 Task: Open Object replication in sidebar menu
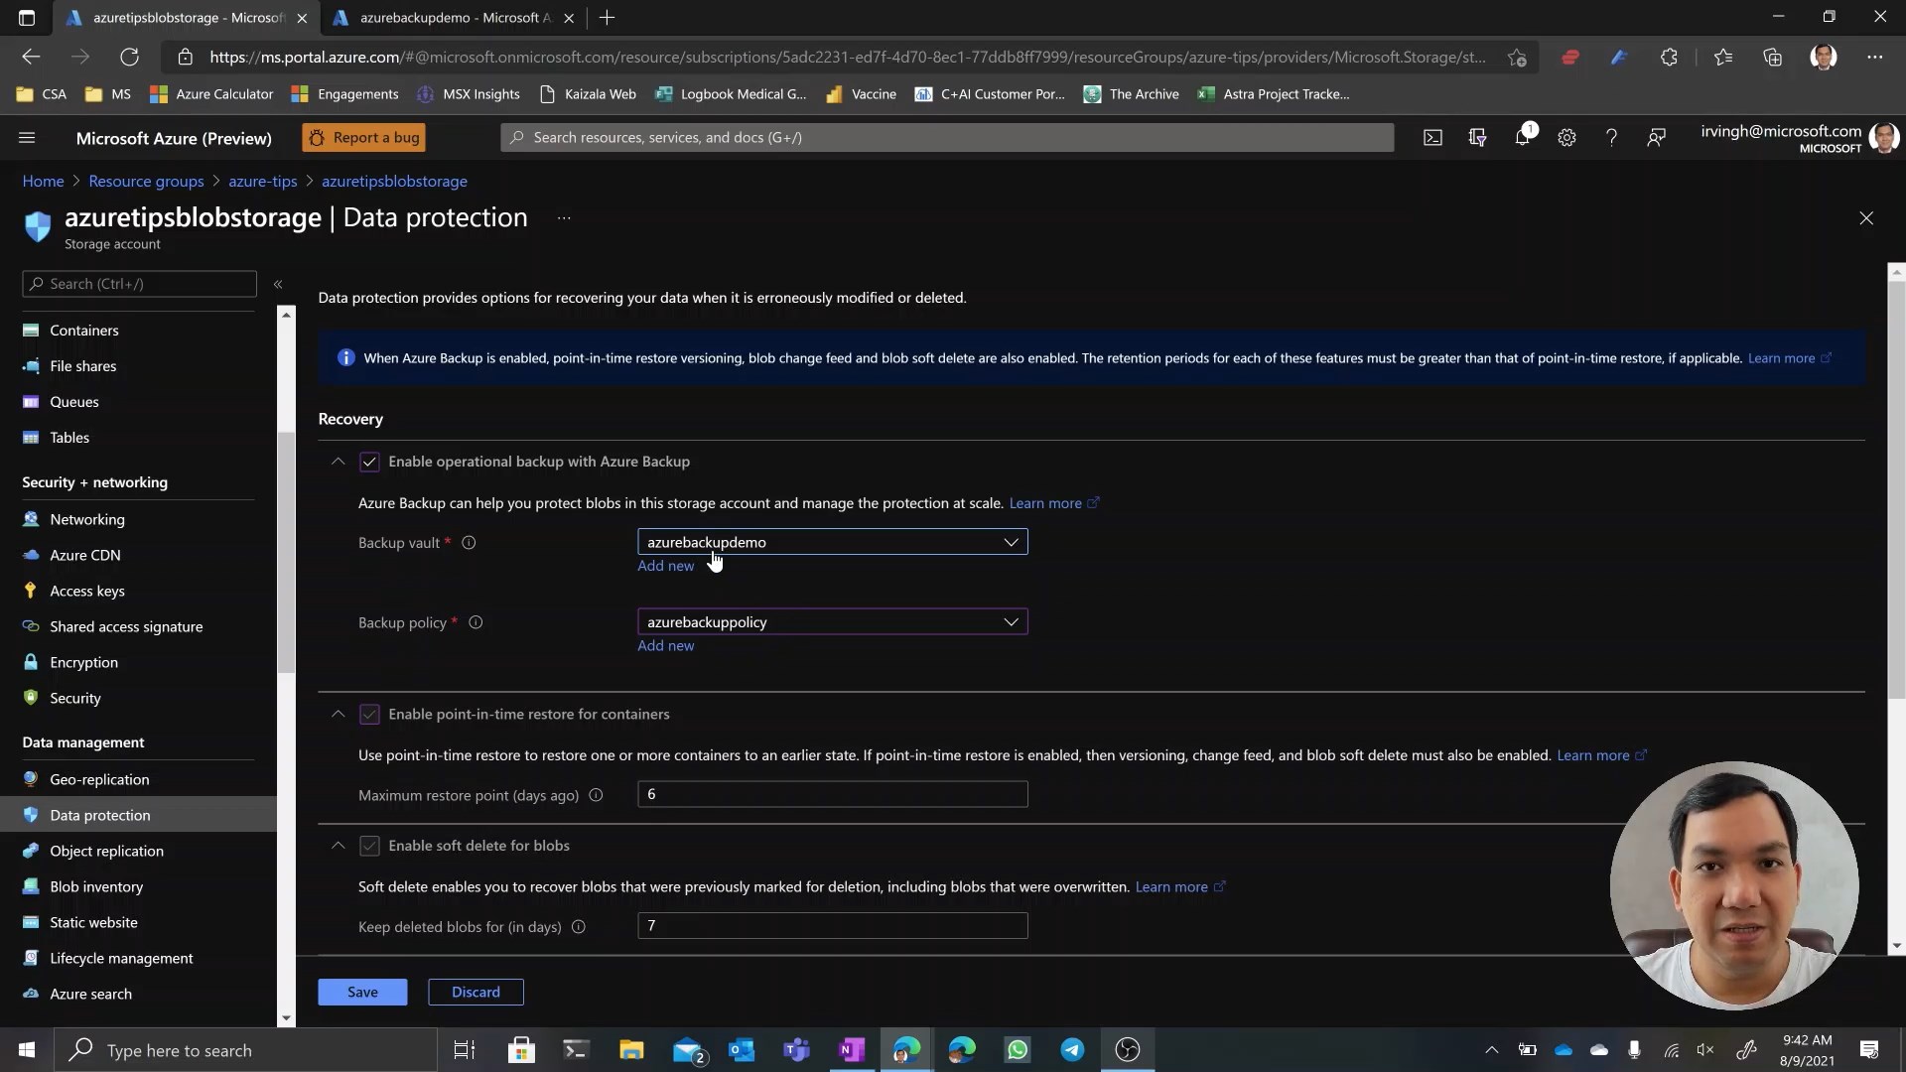coord(106,851)
